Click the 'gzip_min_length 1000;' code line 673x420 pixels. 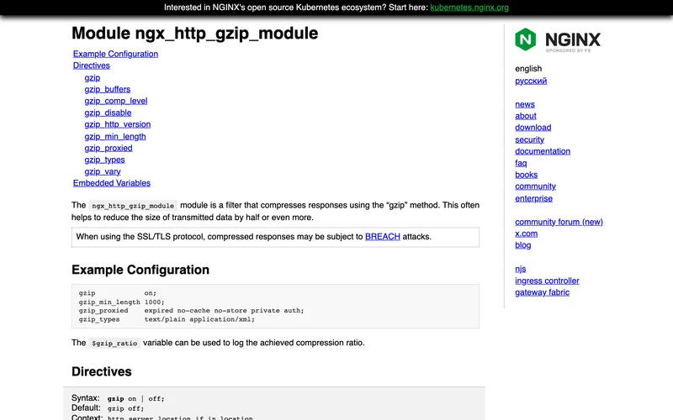121,302
